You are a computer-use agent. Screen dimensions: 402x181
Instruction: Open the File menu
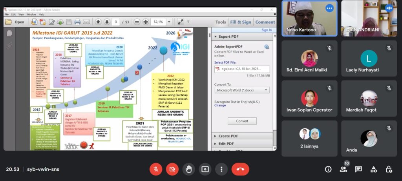[x=7, y=15]
